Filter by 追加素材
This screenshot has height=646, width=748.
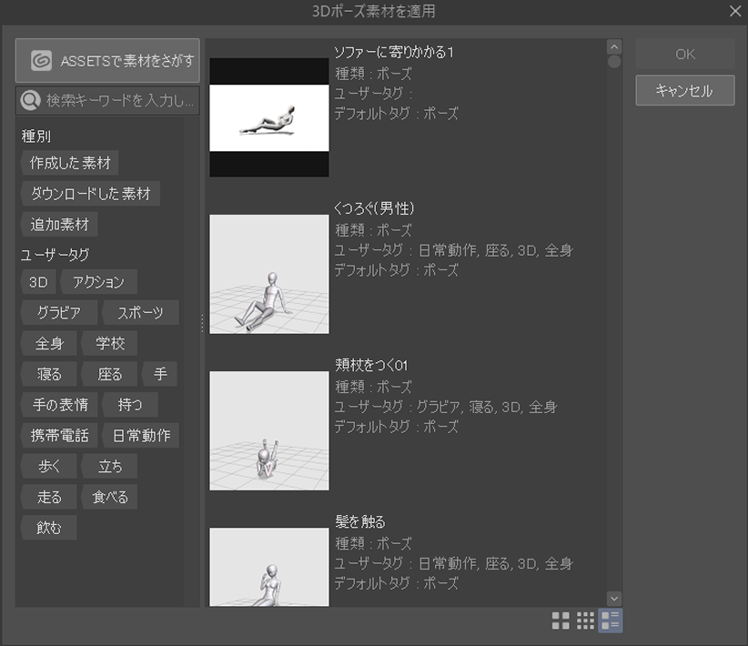click(x=59, y=224)
